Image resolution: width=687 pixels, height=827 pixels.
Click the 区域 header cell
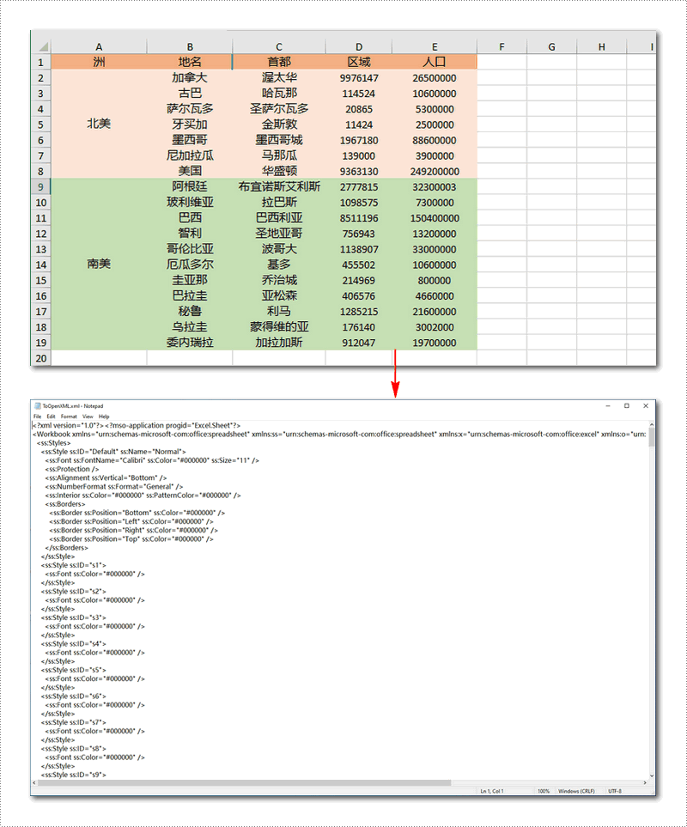(x=358, y=62)
